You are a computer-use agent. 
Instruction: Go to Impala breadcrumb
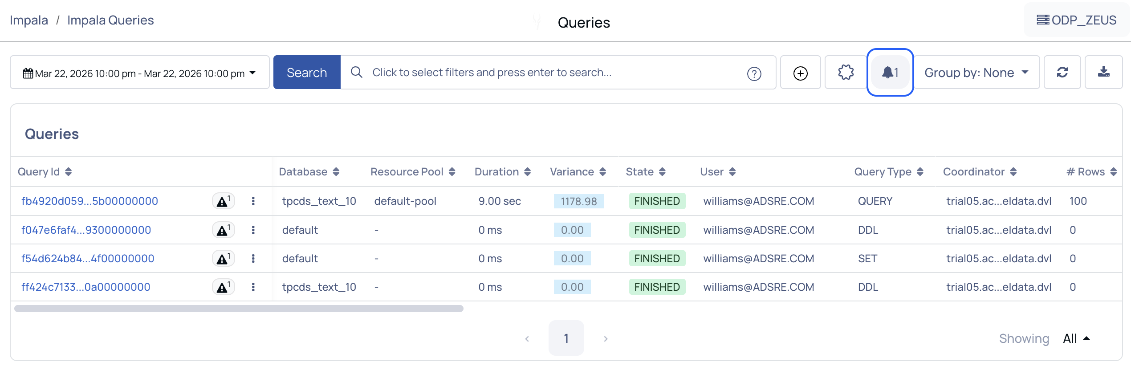coord(29,20)
